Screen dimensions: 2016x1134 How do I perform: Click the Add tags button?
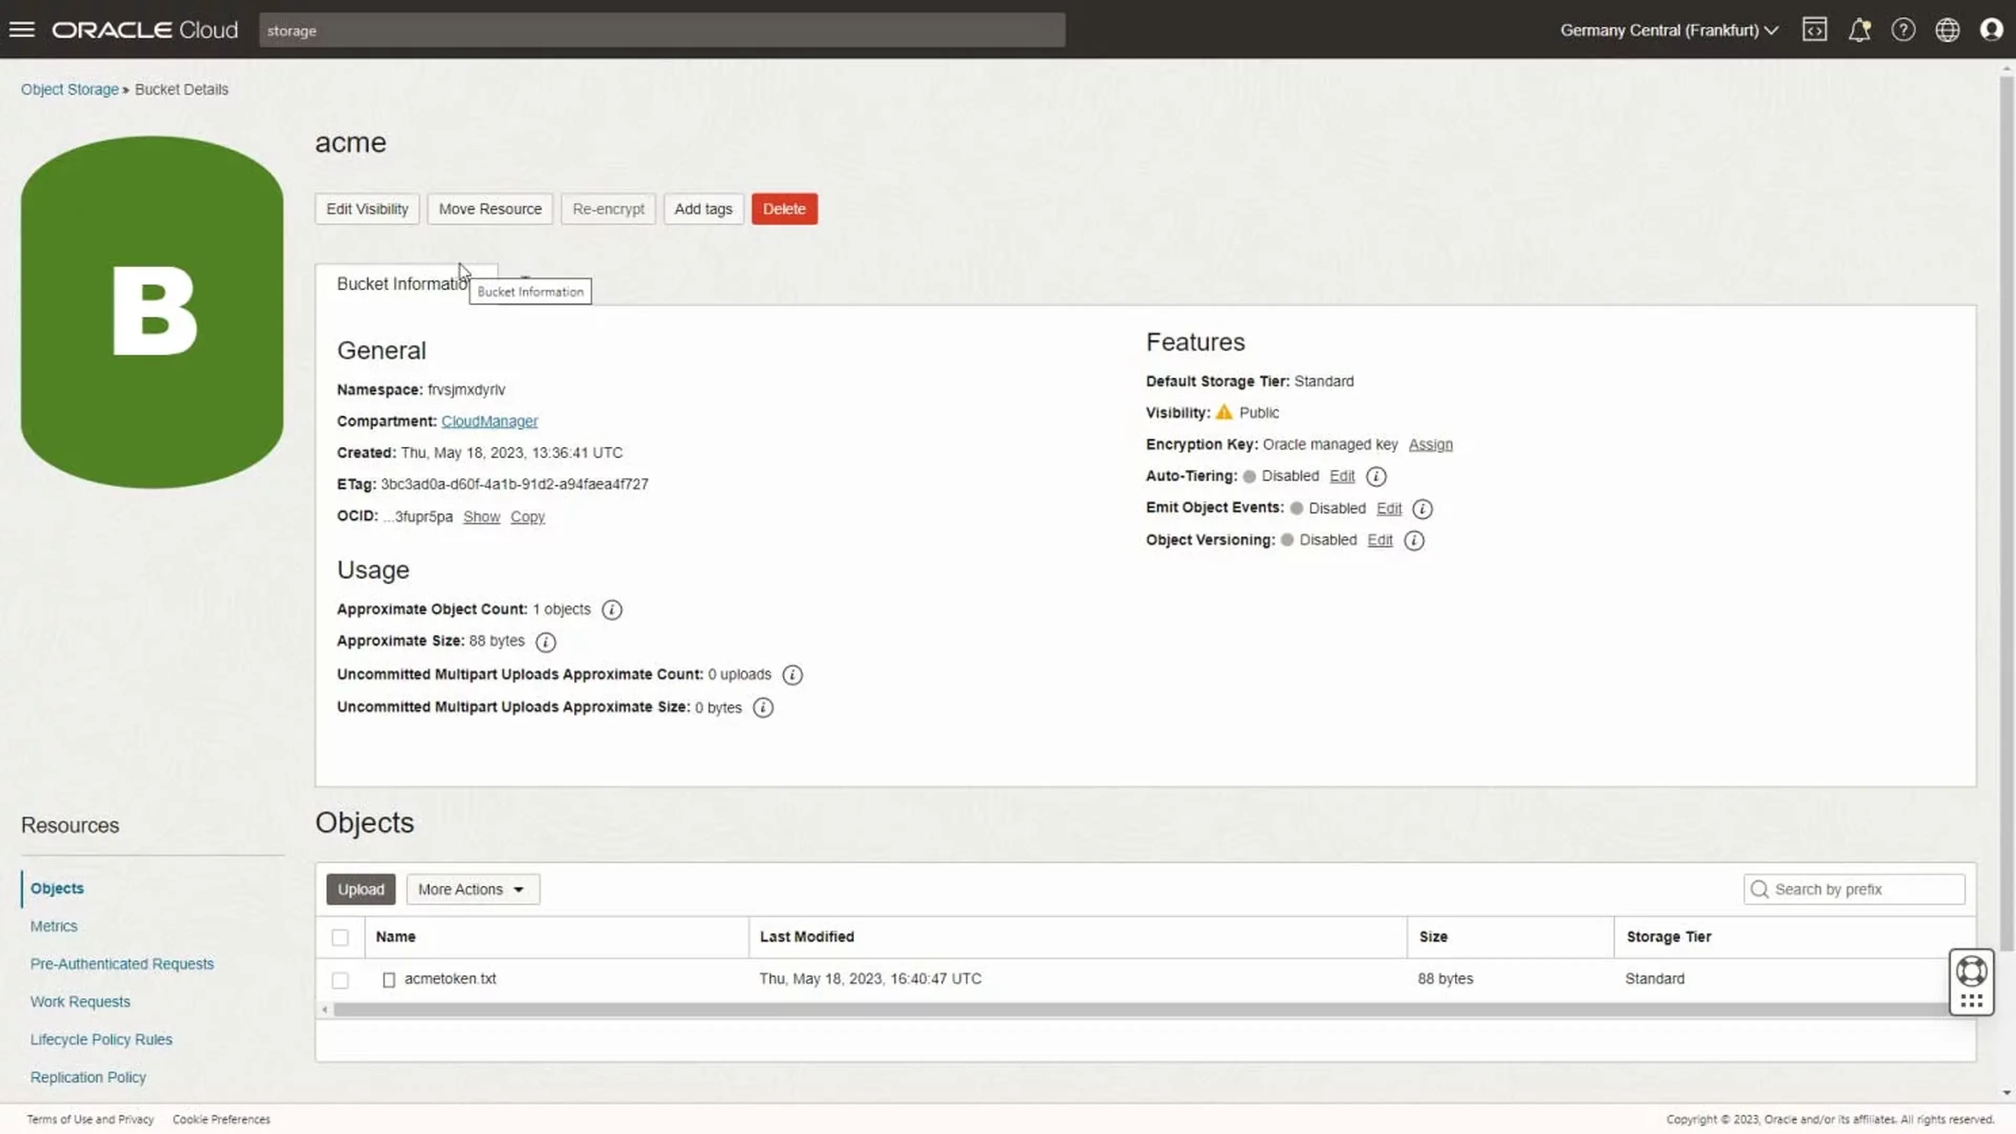pos(703,209)
